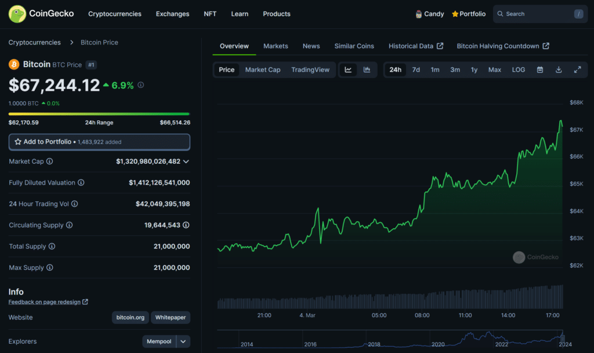Open the Overview tab

pyautogui.click(x=234, y=46)
